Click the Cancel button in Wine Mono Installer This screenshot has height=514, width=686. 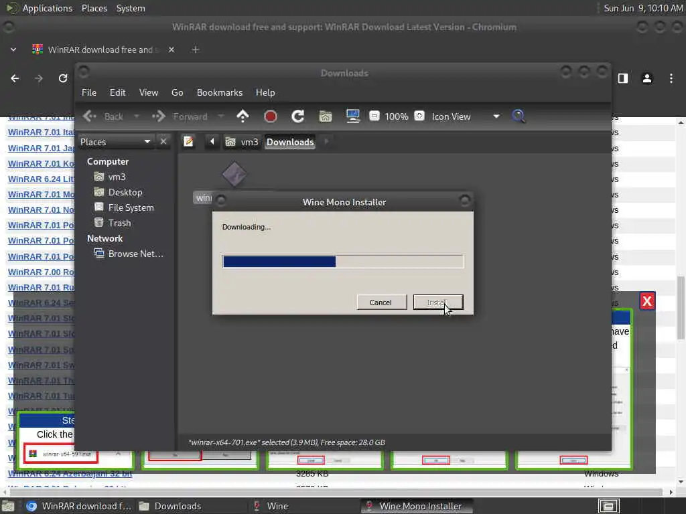point(381,303)
